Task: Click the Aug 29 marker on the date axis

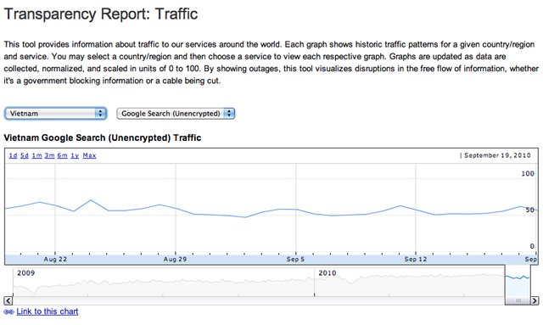Action: (x=176, y=259)
